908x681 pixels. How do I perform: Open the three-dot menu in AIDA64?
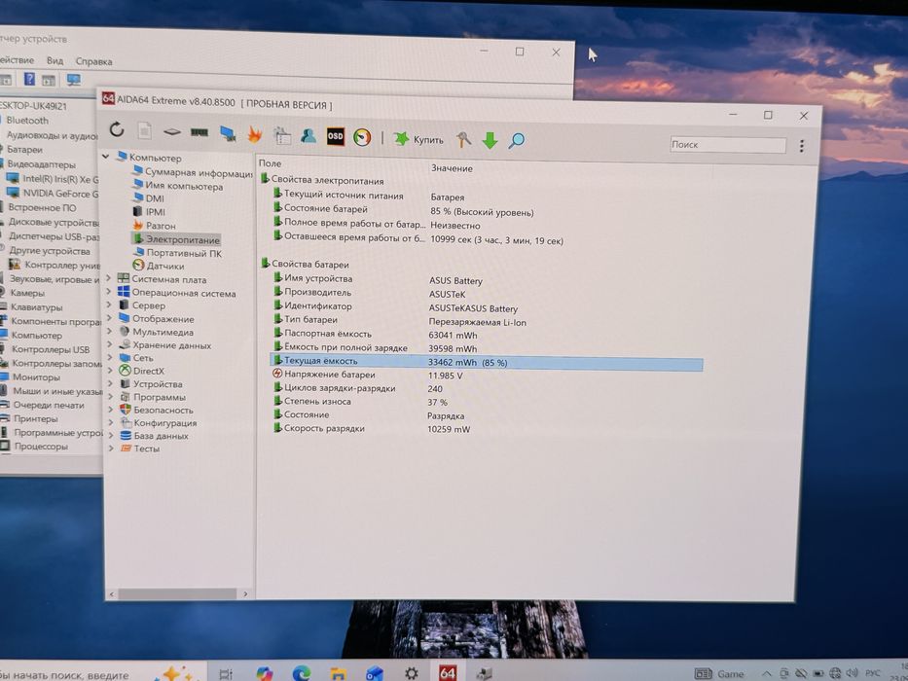[x=802, y=145]
